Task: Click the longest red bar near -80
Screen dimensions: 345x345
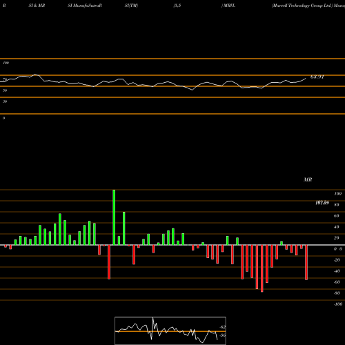Action: [x=262, y=268]
